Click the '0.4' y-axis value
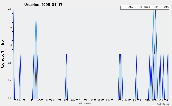The height and width of the screenshot is (106, 172). pos(10,81)
